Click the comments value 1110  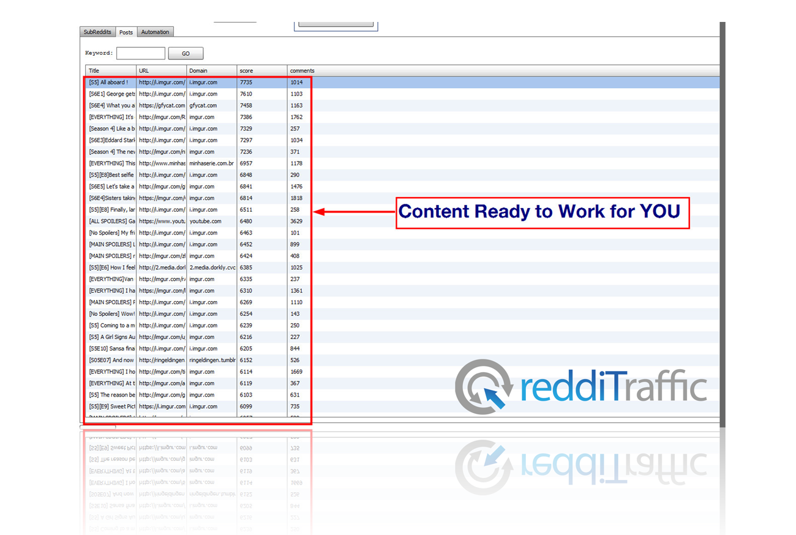296,302
